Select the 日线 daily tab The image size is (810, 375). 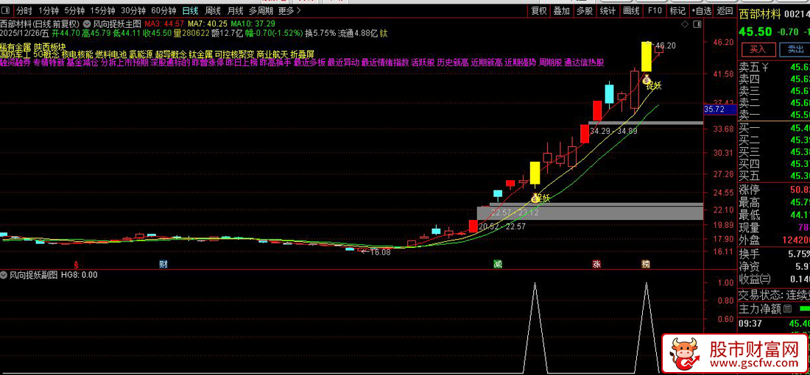pos(191,10)
